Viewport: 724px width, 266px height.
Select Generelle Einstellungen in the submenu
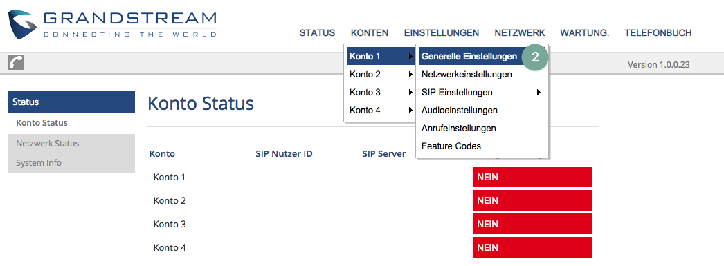469,57
